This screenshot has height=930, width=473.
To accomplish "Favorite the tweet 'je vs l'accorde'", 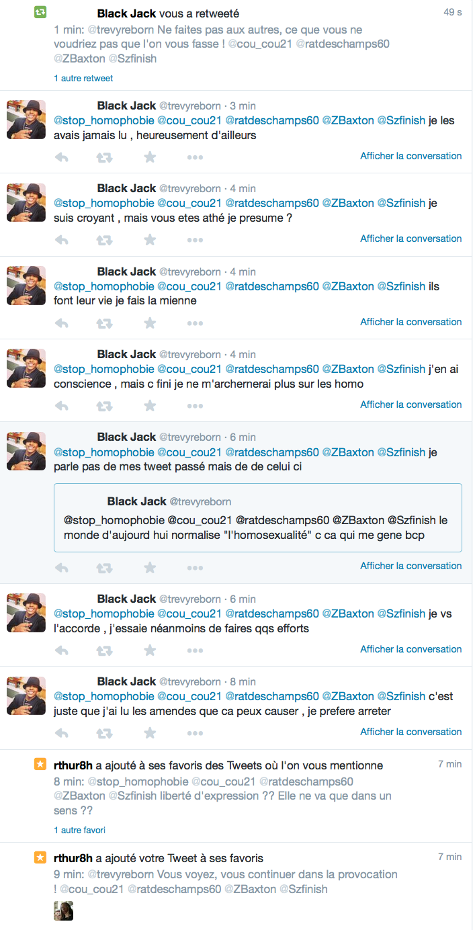I will click(150, 650).
